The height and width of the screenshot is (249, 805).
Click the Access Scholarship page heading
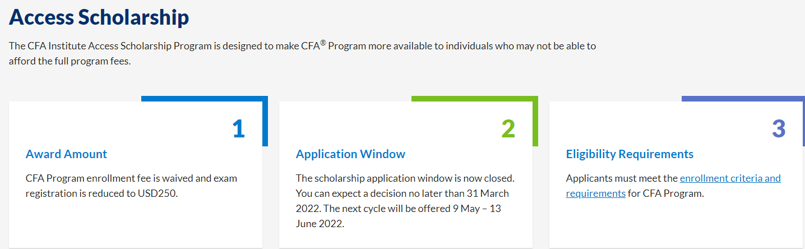click(99, 17)
